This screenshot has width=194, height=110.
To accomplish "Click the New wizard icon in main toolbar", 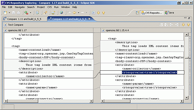I will [5, 13].
